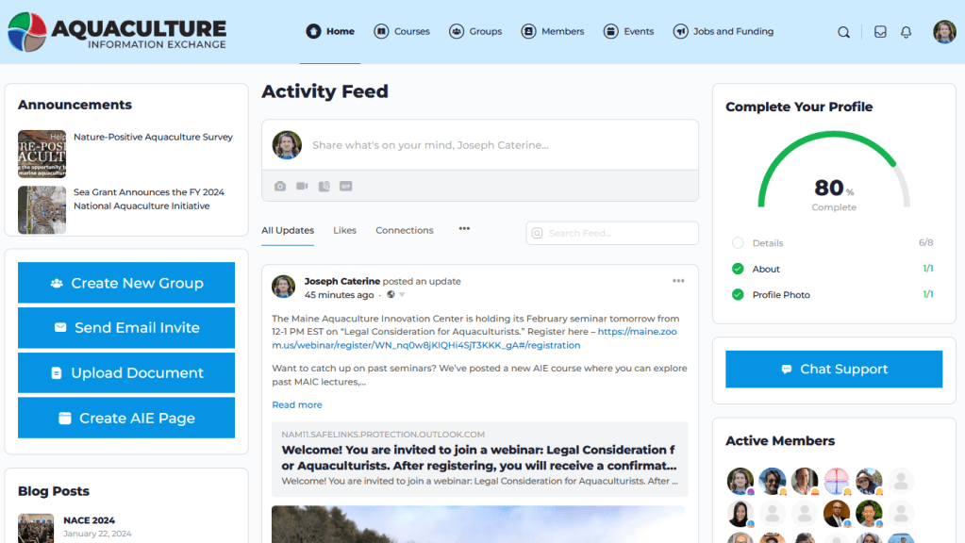Add a GIF via the GIF icon
Image resolution: width=965 pixels, height=543 pixels.
[x=345, y=187]
